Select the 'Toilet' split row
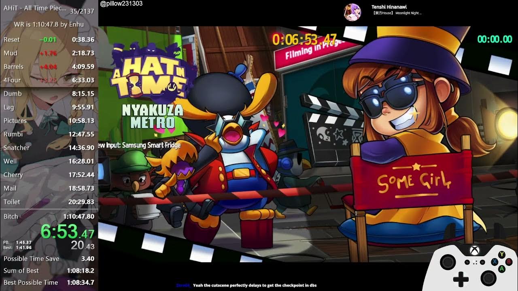 [x=49, y=202]
